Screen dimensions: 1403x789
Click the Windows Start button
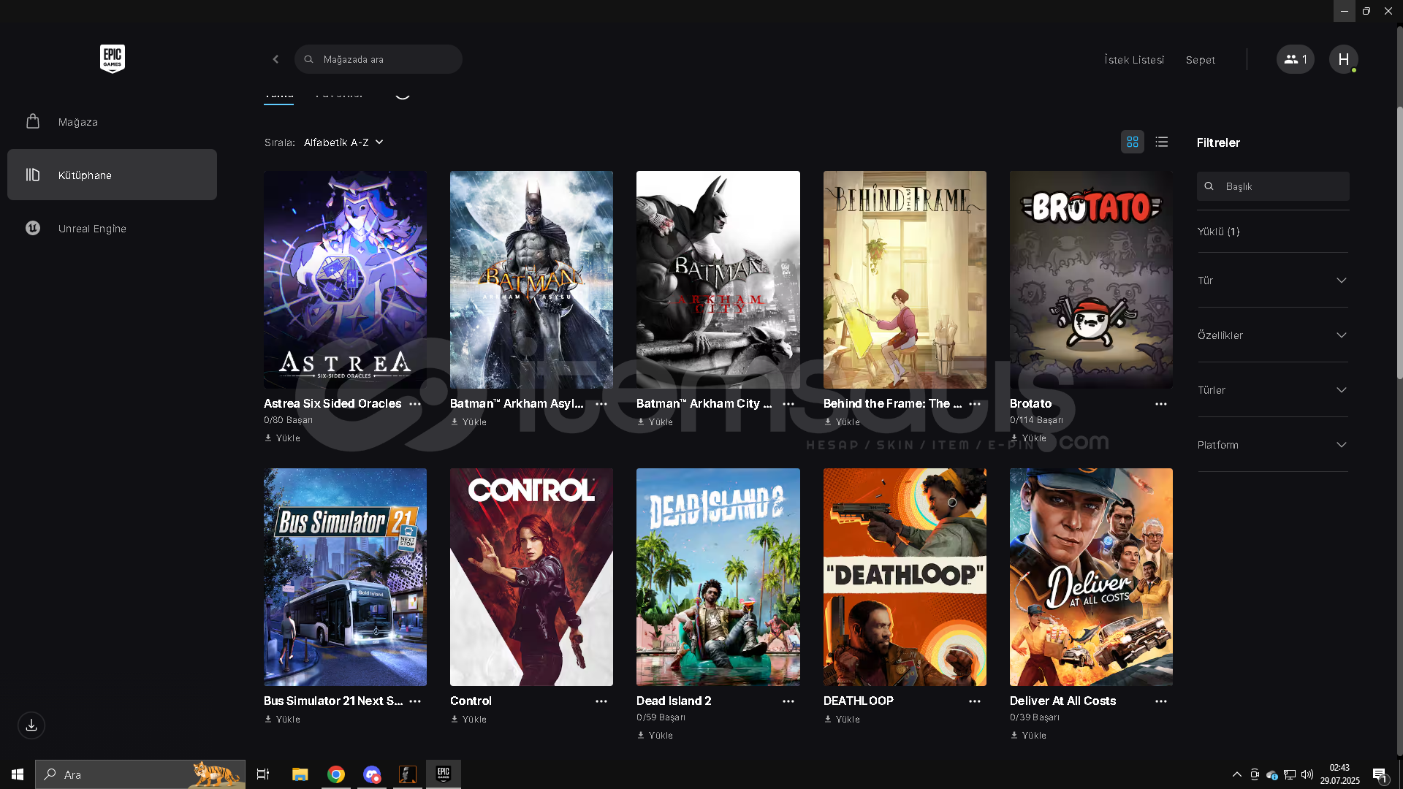click(18, 774)
